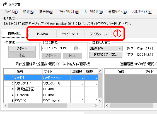Expand the date dropdown arrow beside calendar icon
This screenshot has width=157, height=114.
[x=79, y=48]
